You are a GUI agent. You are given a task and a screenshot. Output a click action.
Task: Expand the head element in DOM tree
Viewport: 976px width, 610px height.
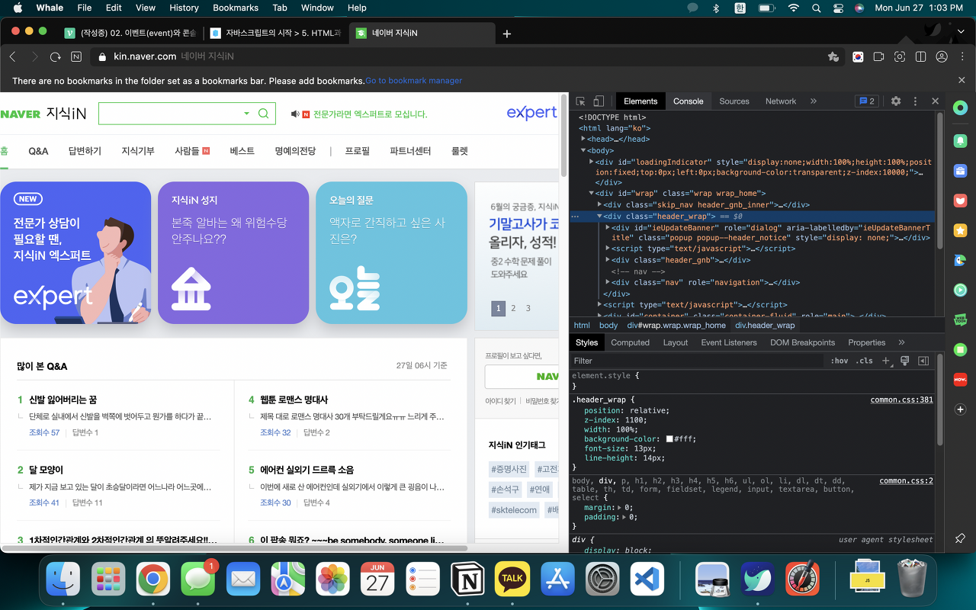[x=584, y=140]
